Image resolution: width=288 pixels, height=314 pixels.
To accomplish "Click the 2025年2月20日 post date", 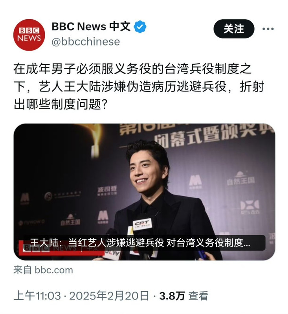I will pos(109,296).
